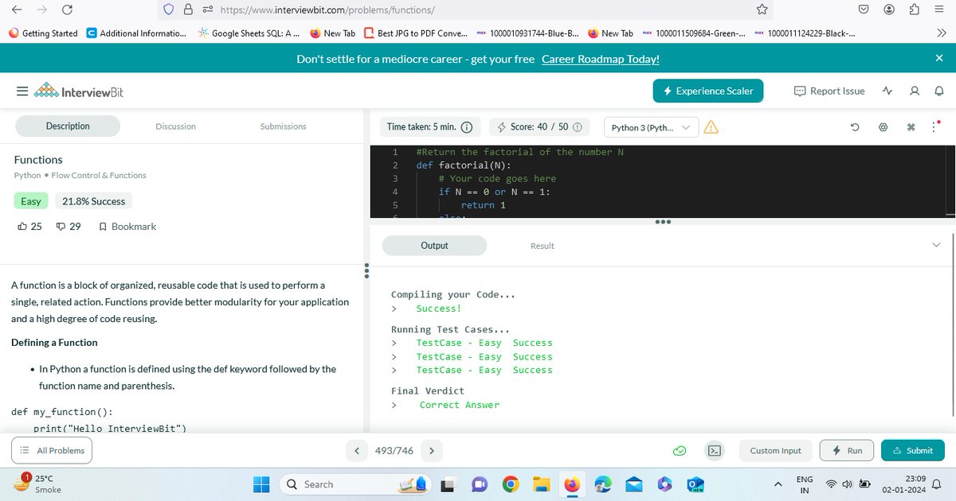Click the 21.8% Success tag
The image size is (956, 501).
click(x=93, y=201)
